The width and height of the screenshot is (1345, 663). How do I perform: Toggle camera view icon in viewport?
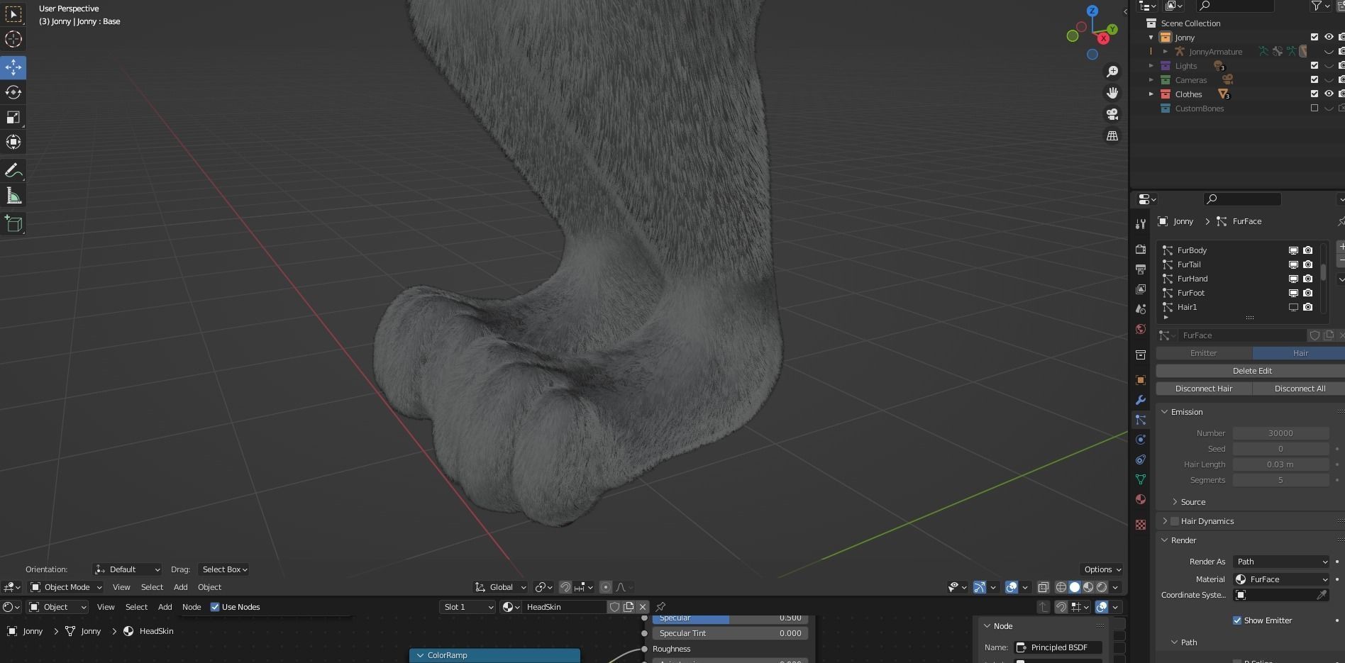(x=1112, y=114)
